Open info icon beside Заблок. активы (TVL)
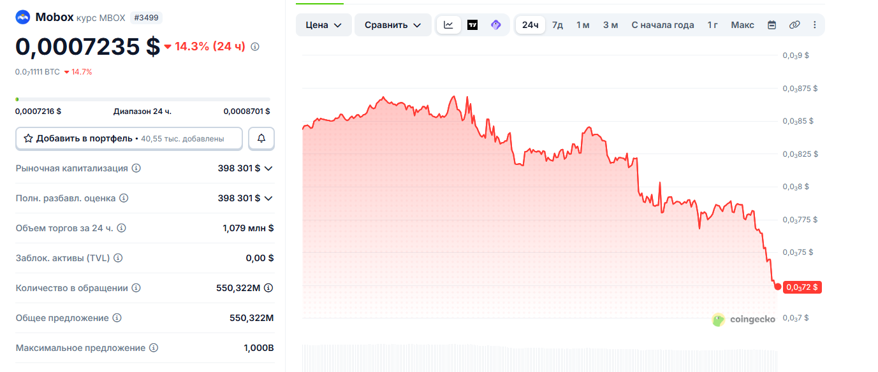878x372 pixels. [x=118, y=258]
